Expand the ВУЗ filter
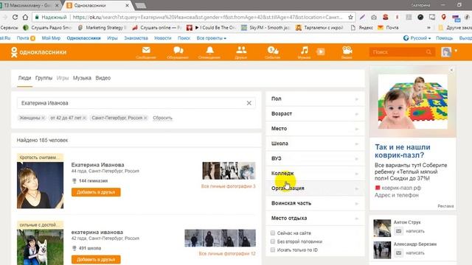 [315, 158]
